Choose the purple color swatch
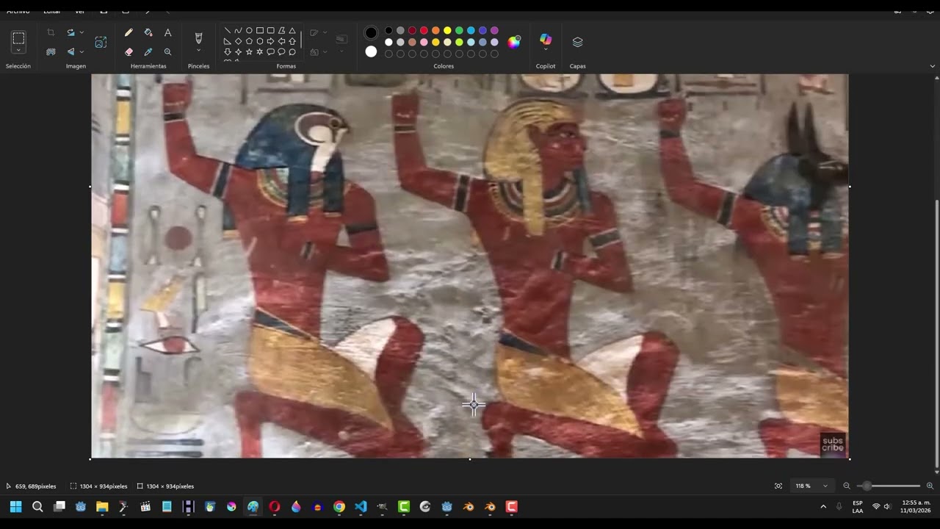 point(494,30)
